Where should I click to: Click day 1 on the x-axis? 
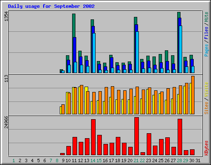click(14, 160)
